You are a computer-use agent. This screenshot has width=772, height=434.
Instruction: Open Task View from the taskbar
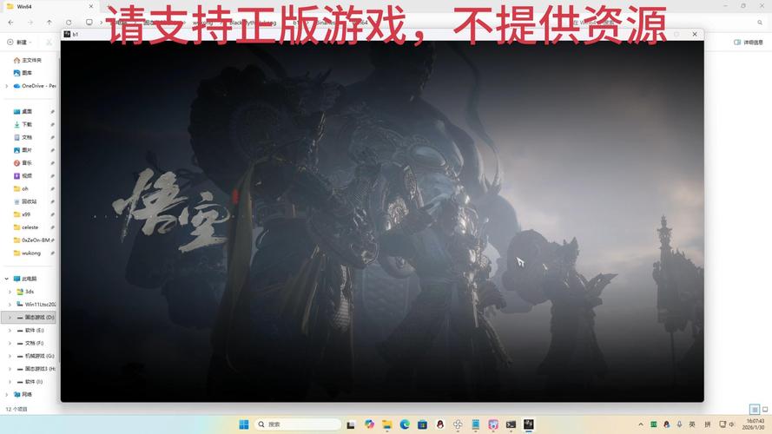pos(351,424)
